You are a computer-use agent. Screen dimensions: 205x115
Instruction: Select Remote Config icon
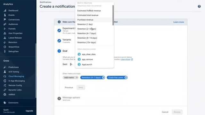coord(5,85)
